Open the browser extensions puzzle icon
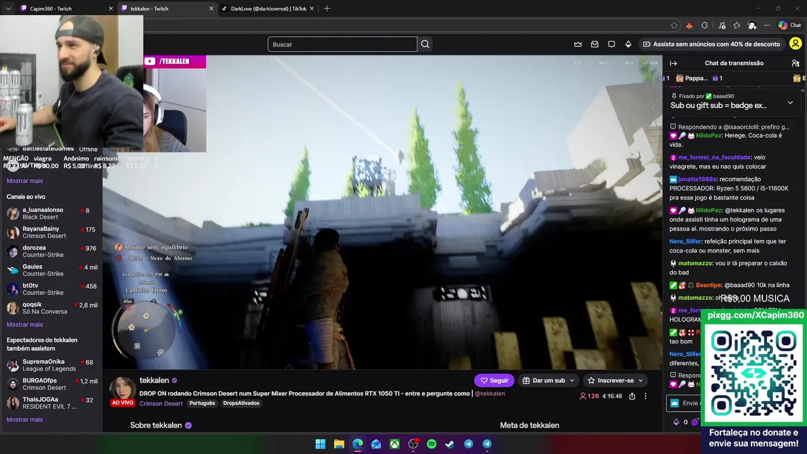Screen dimensions: 807x454 [x=704, y=25]
